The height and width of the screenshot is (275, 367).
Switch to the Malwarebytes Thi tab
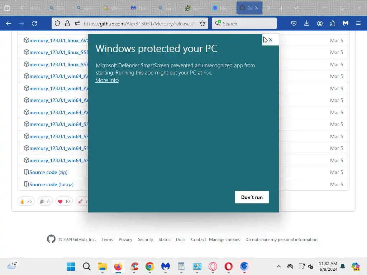tap(139, 8)
